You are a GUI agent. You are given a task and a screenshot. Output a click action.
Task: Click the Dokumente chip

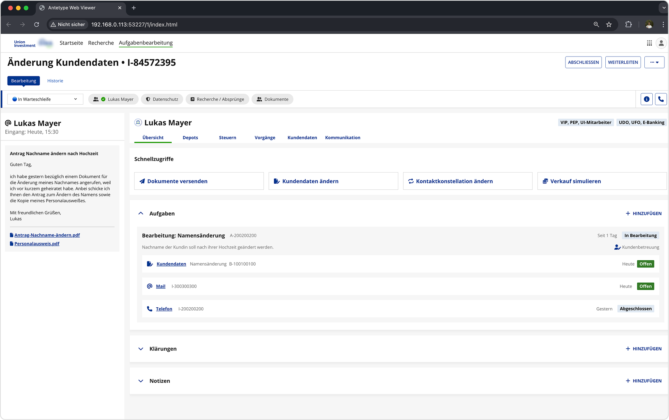[x=273, y=99]
